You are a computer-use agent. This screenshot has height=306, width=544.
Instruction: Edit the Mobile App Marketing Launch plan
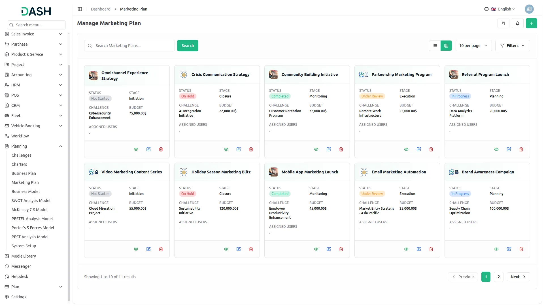point(329,249)
